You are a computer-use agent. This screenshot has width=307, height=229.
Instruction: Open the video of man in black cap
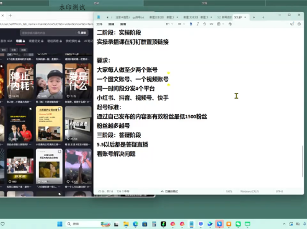click(x=49, y=81)
